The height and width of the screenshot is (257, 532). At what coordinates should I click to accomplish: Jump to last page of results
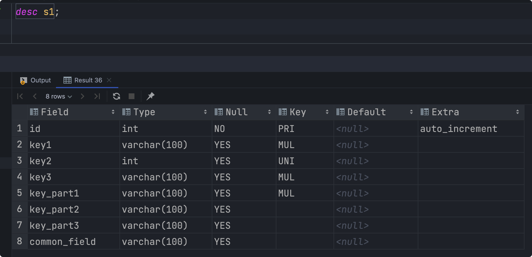tap(97, 96)
